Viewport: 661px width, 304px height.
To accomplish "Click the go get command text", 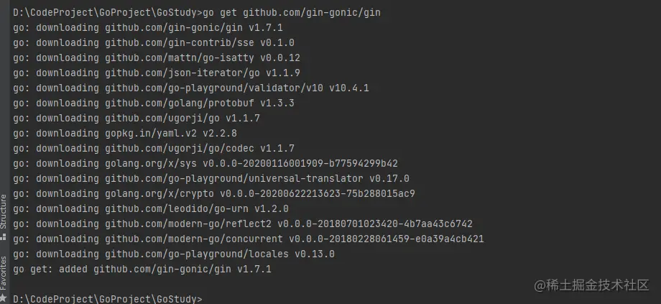I will [292, 13].
